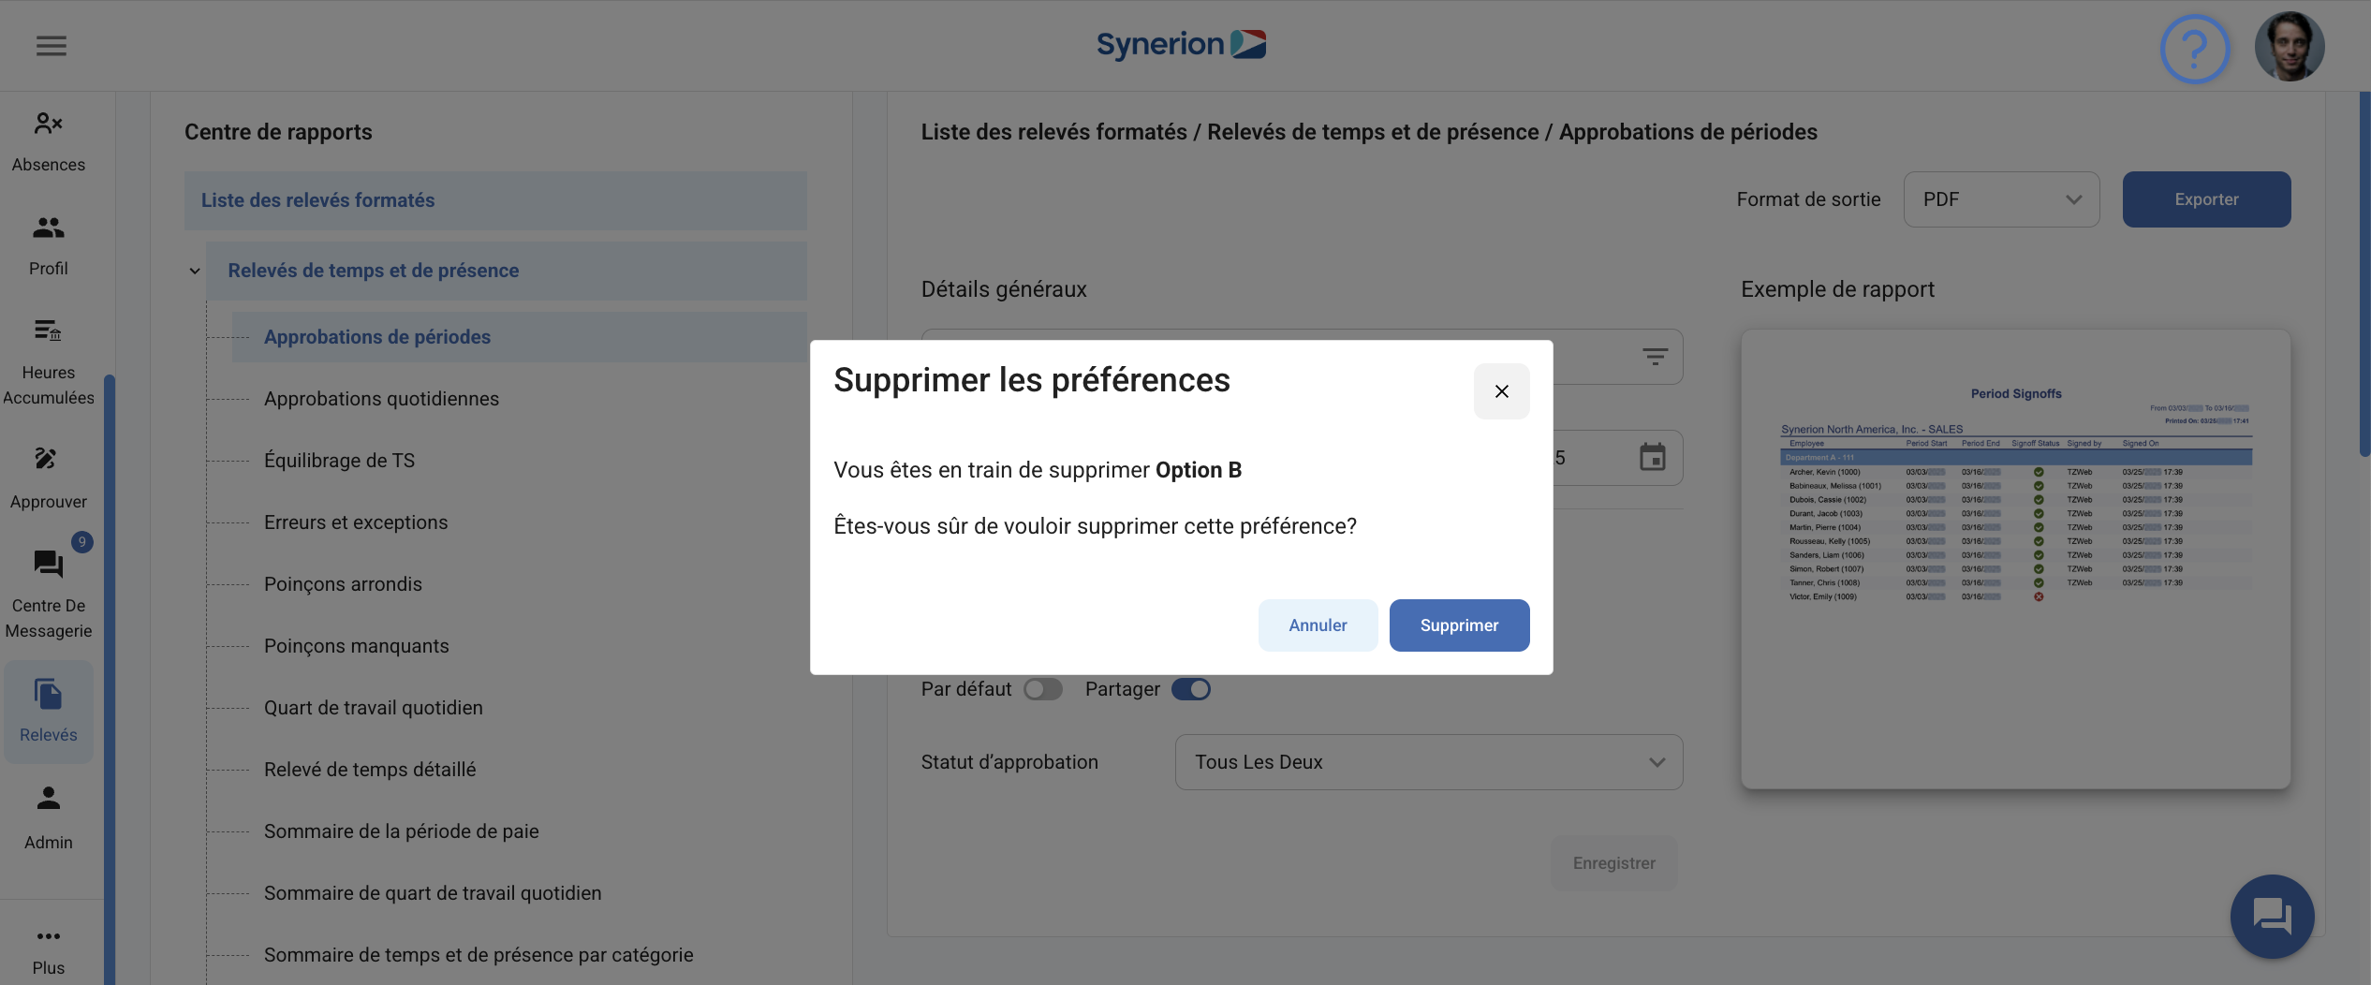
Task: Select Approbations quotidiennes report
Action: point(381,399)
